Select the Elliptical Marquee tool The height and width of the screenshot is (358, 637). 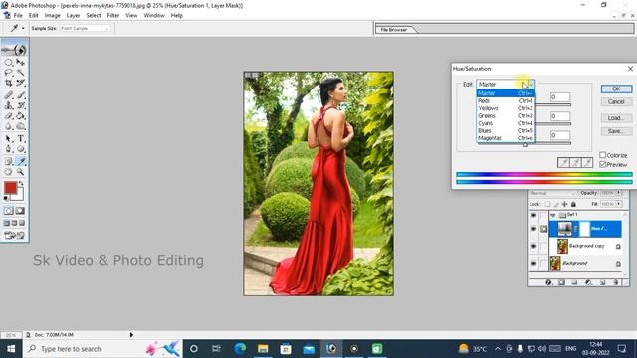8,62
